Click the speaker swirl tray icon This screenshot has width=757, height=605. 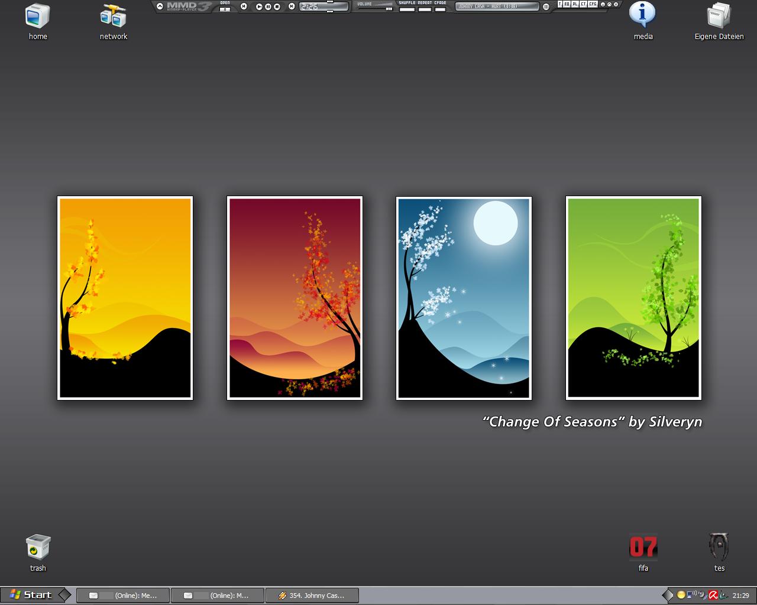coord(703,595)
